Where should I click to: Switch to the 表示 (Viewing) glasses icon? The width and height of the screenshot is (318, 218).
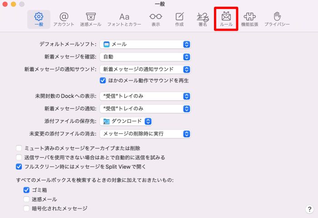coord(155,19)
